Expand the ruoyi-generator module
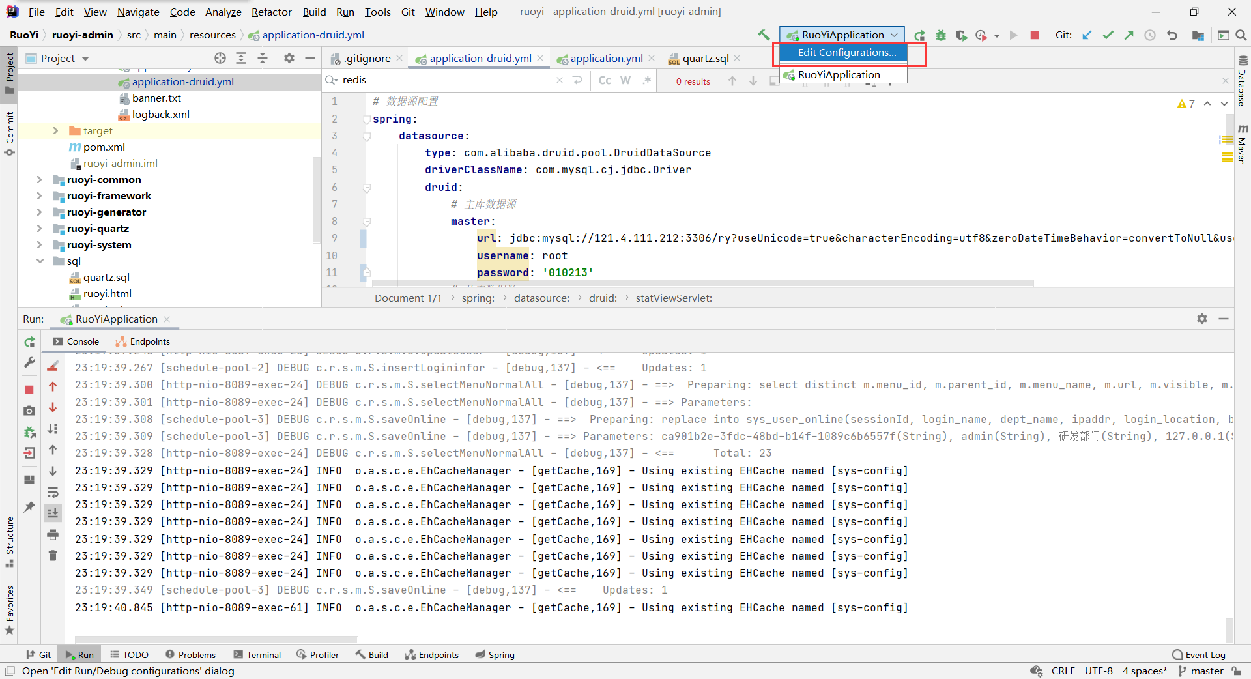Viewport: 1251px width, 679px height. click(x=39, y=212)
